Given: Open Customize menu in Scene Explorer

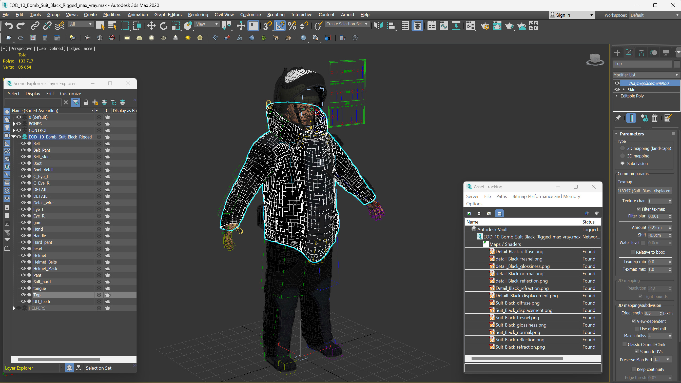Looking at the screenshot, I should 70,94.
